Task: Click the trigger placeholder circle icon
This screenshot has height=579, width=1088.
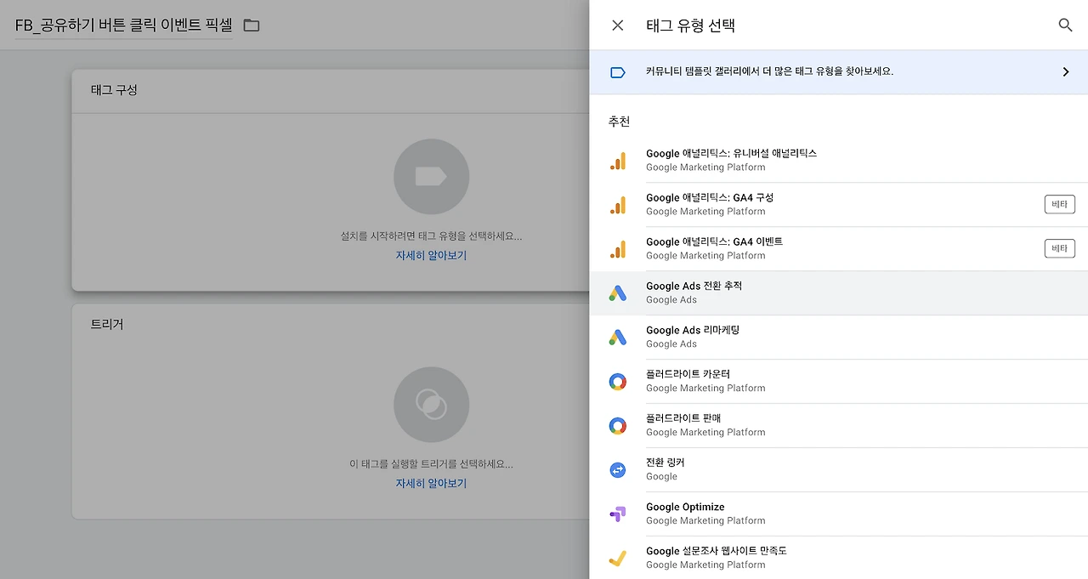Action: coord(431,404)
